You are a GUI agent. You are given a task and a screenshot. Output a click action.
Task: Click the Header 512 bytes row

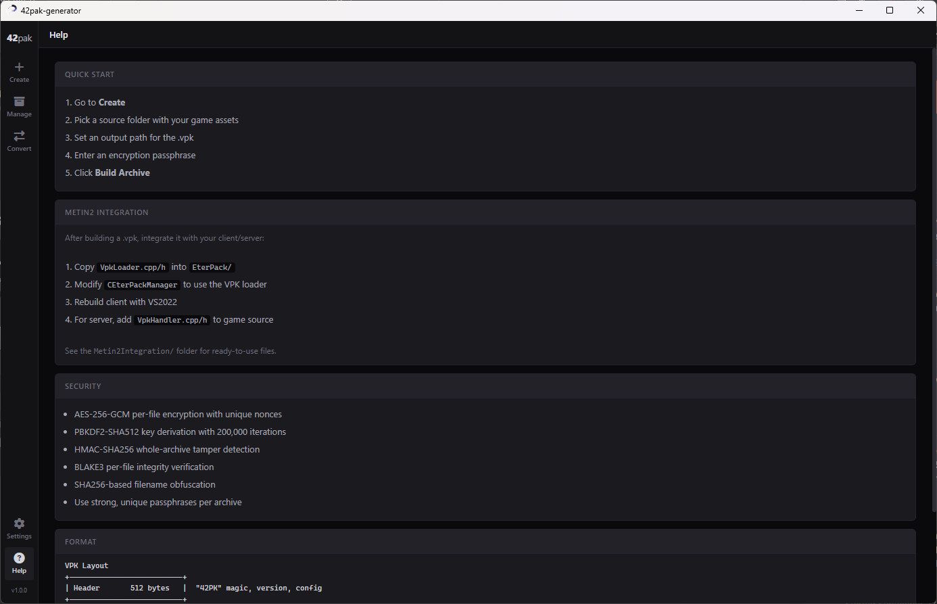tap(126, 588)
